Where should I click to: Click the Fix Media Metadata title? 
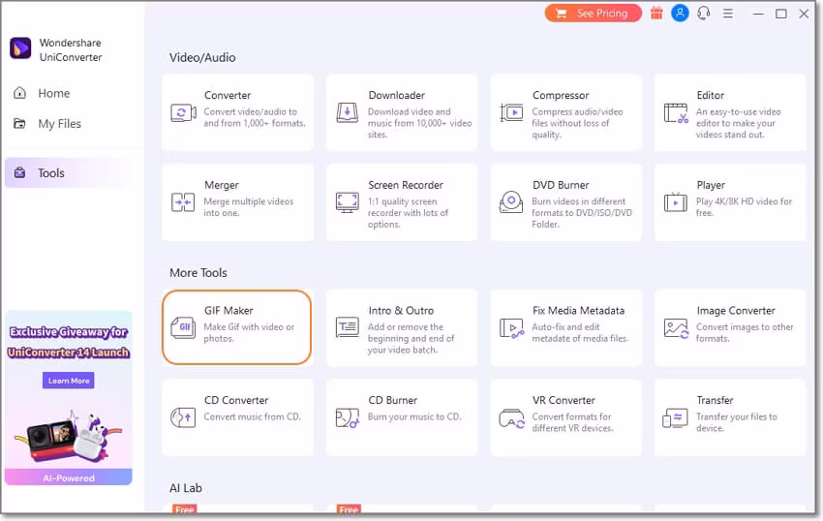(578, 311)
